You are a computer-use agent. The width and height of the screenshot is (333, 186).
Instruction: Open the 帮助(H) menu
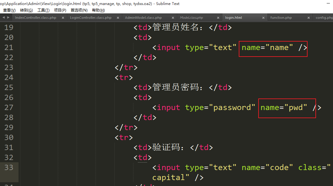pyautogui.click(x=98, y=10)
